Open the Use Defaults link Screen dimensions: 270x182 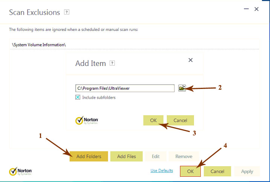click(162, 171)
